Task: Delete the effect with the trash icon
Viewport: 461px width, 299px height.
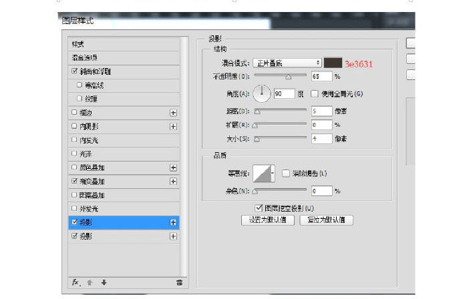Action: [x=179, y=282]
